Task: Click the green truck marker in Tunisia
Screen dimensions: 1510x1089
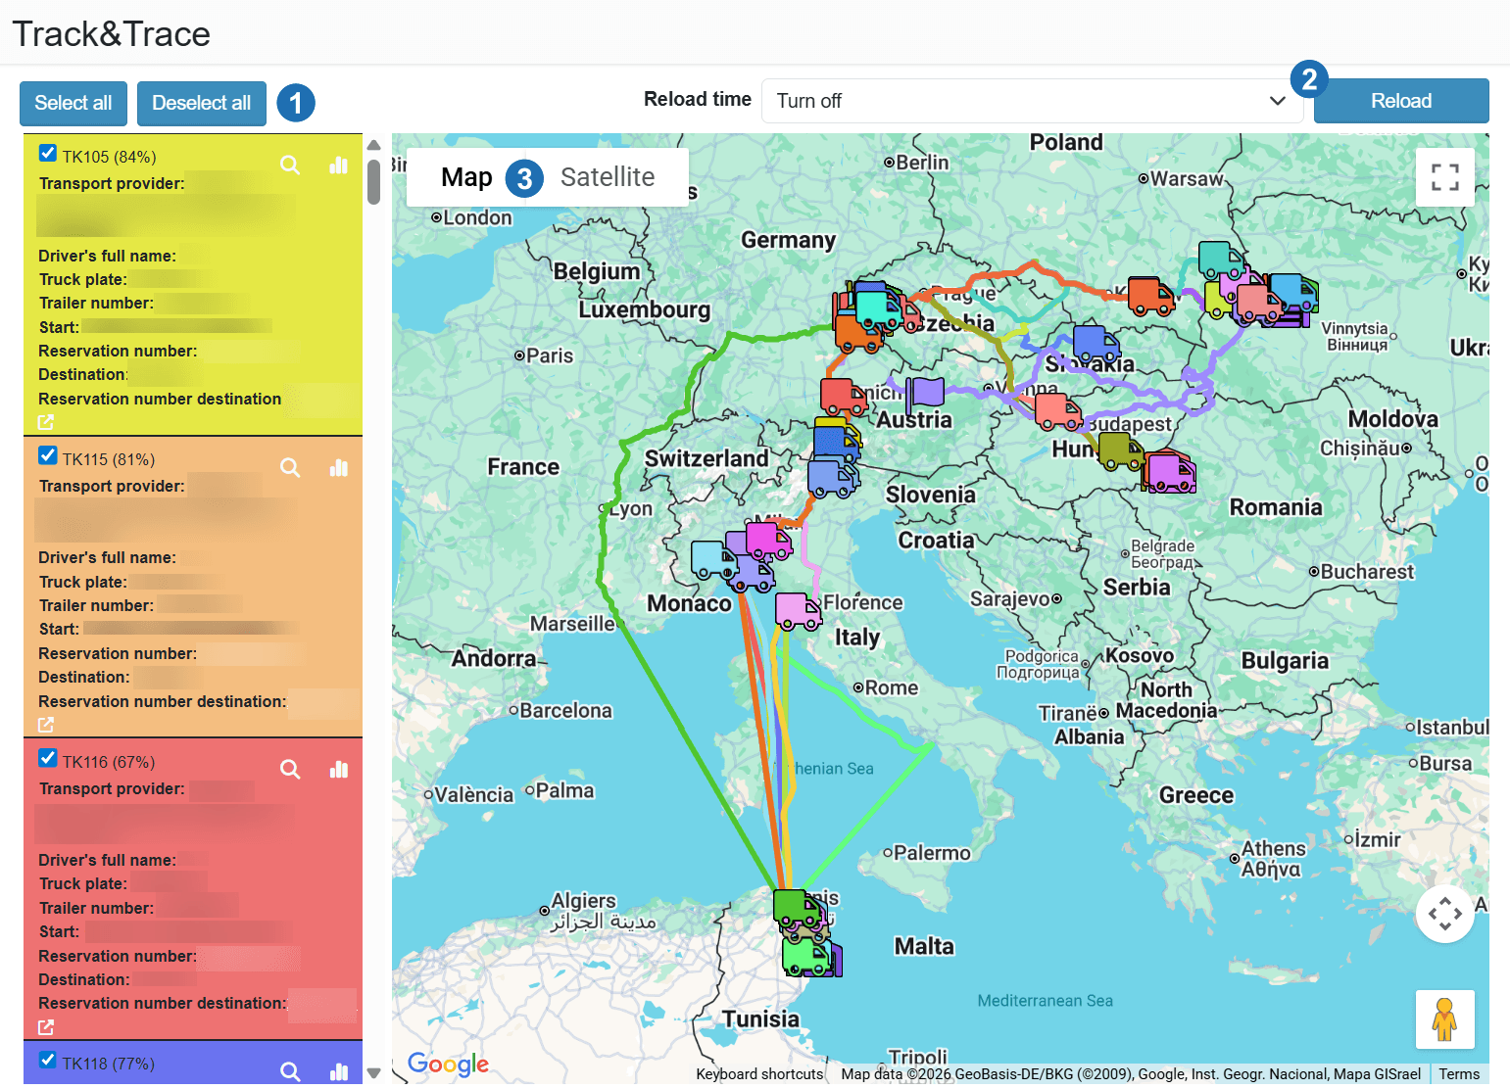Action: click(797, 909)
